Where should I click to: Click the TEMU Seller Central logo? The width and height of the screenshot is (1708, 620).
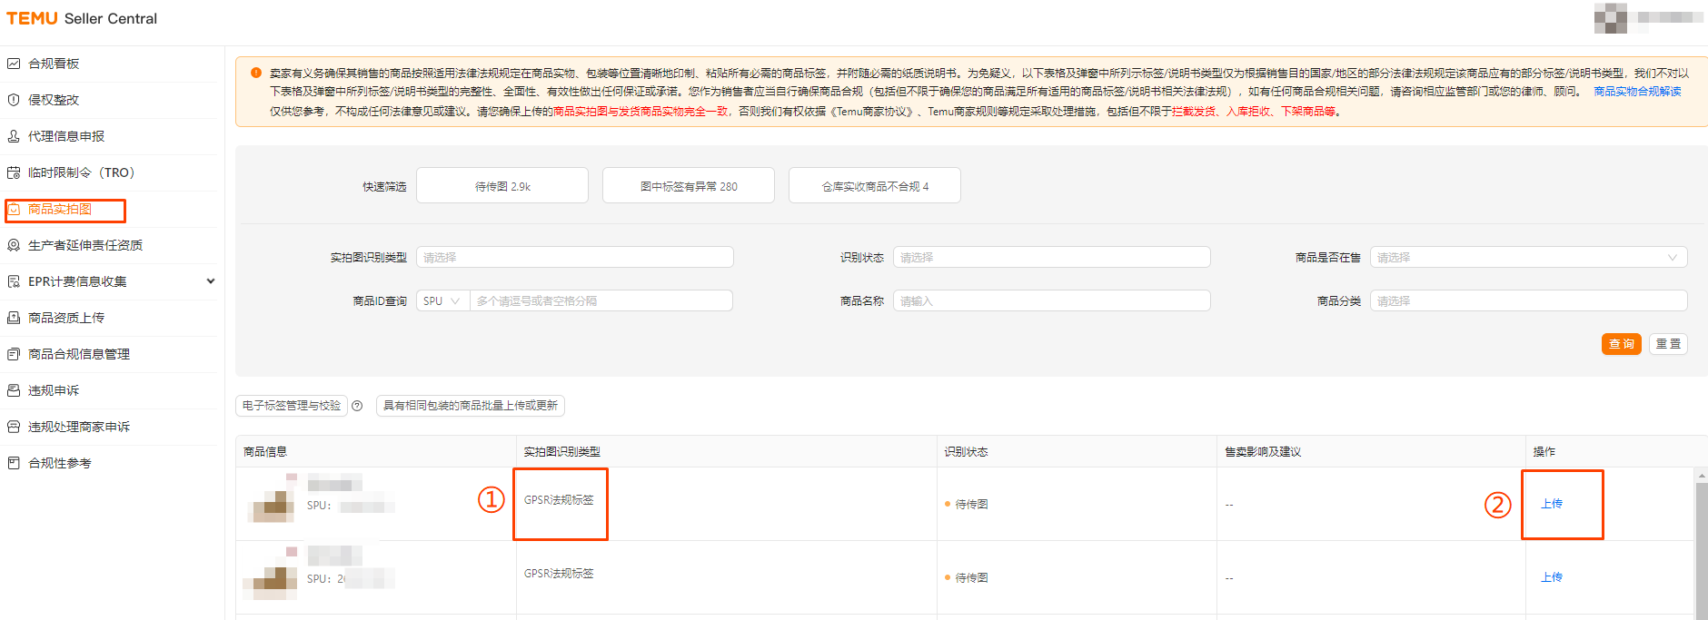point(82,18)
